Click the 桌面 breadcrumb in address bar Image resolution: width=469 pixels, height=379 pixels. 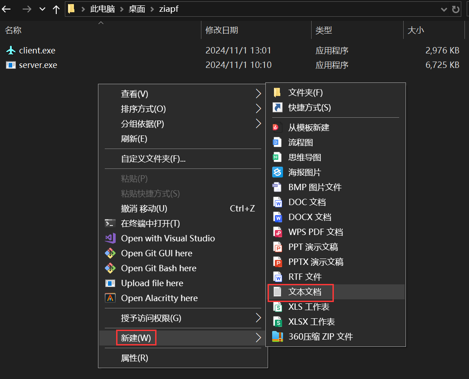pyautogui.click(x=137, y=9)
